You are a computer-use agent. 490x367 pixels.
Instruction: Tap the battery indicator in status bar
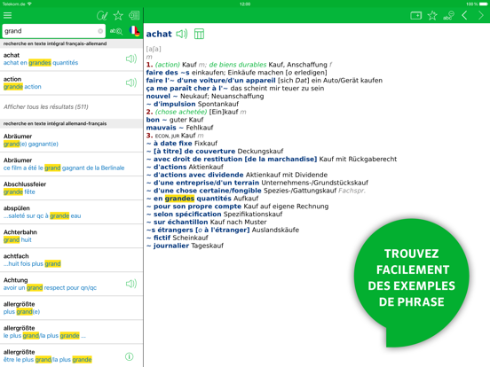click(x=483, y=4)
